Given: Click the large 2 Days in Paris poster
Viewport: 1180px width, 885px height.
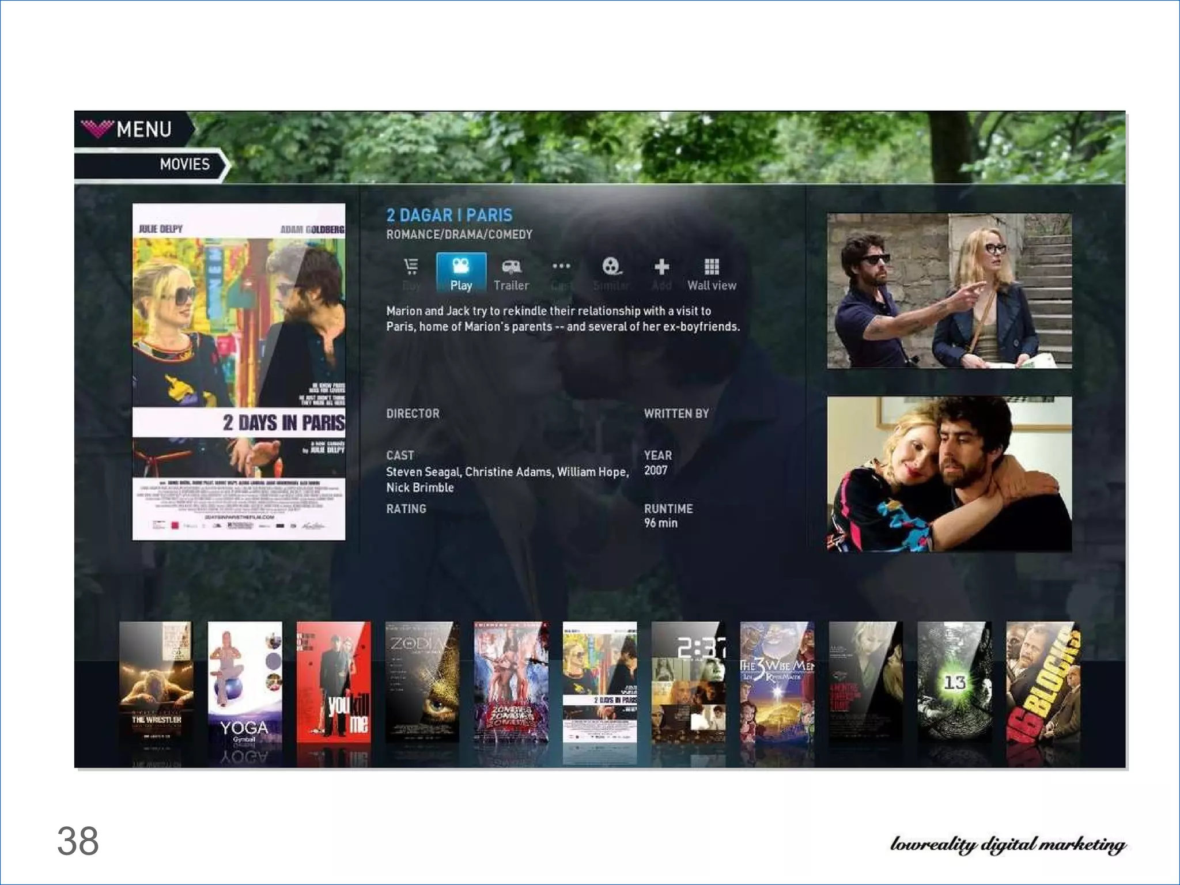Looking at the screenshot, I should click(239, 372).
